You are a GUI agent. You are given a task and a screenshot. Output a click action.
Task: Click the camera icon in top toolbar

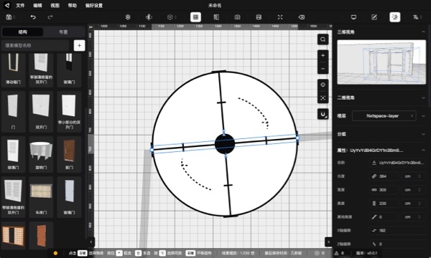pyautogui.click(x=237, y=17)
